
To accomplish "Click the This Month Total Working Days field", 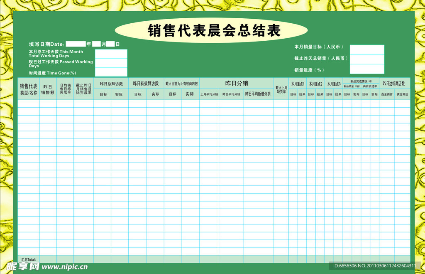I will coord(111,54).
